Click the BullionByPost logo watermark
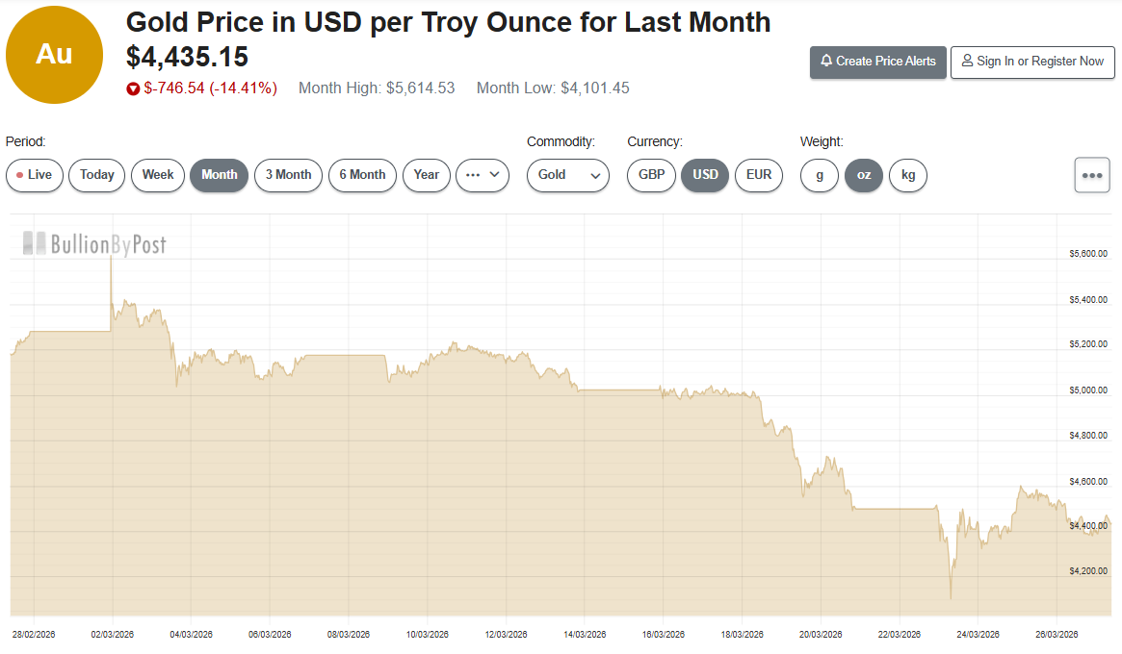The image size is (1122, 654). 94,244
